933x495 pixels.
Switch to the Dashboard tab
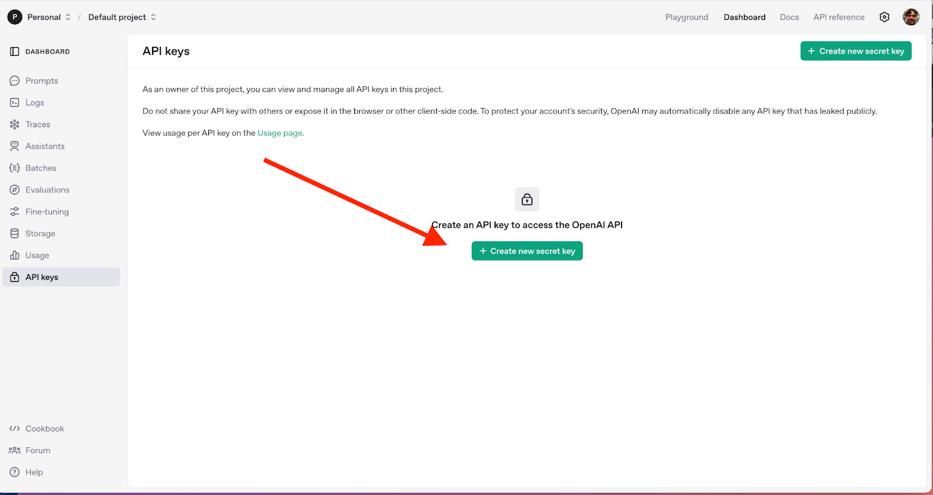[x=745, y=17]
